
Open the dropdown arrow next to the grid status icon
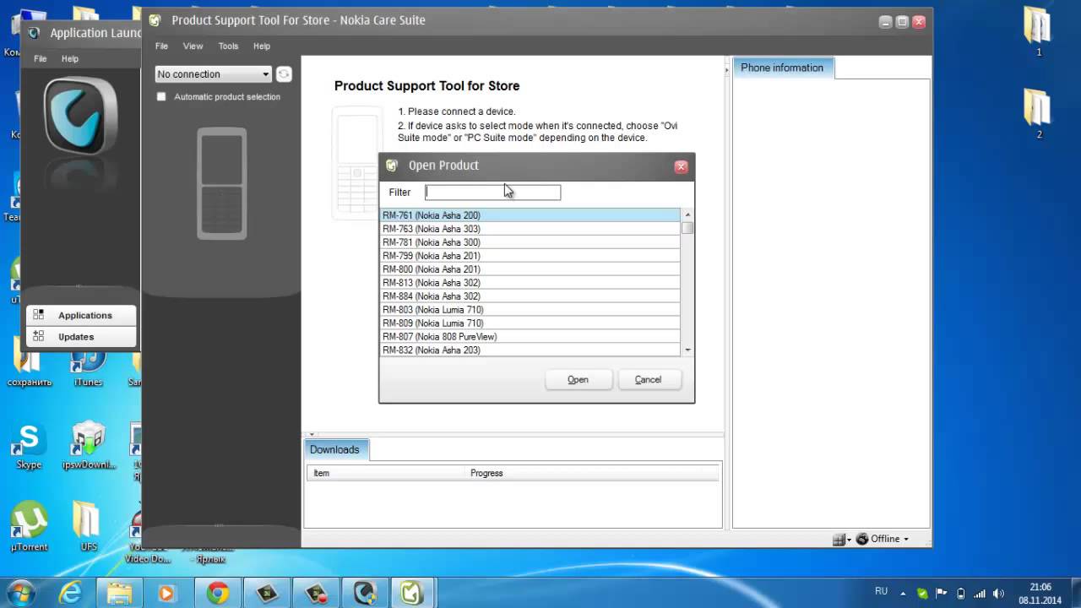click(849, 540)
